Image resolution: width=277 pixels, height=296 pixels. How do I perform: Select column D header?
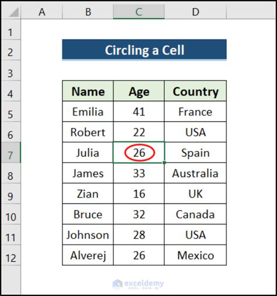(195, 12)
